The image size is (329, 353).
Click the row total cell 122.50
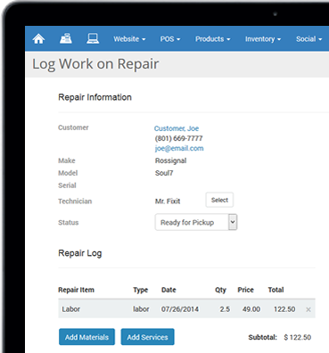[x=284, y=309]
